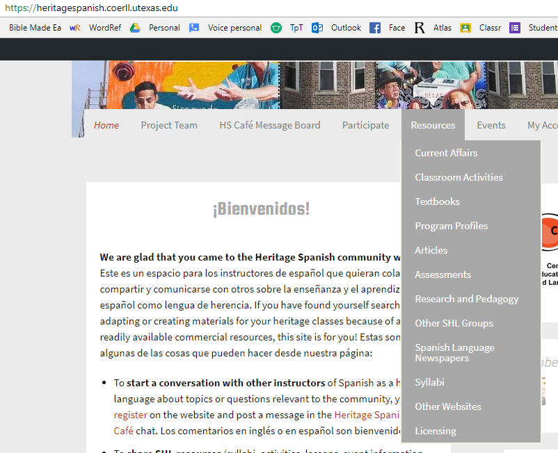This screenshot has width=558, height=453.
Task: Open the WordRef bookmark
Action: point(104,28)
